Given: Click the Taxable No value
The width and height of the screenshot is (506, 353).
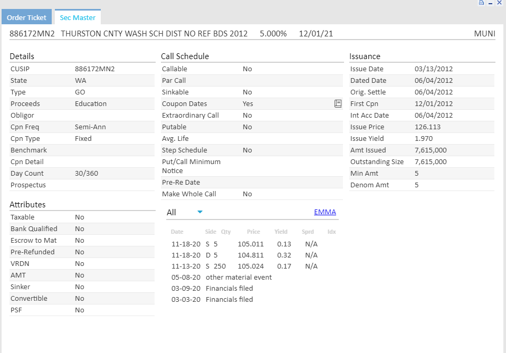Looking at the screenshot, I should coord(80,217).
